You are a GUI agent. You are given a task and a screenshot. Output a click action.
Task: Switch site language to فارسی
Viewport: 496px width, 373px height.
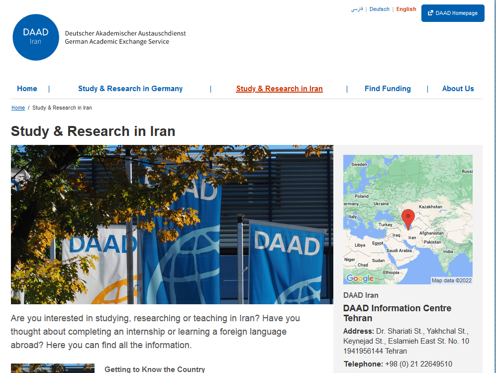[x=357, y=9]
